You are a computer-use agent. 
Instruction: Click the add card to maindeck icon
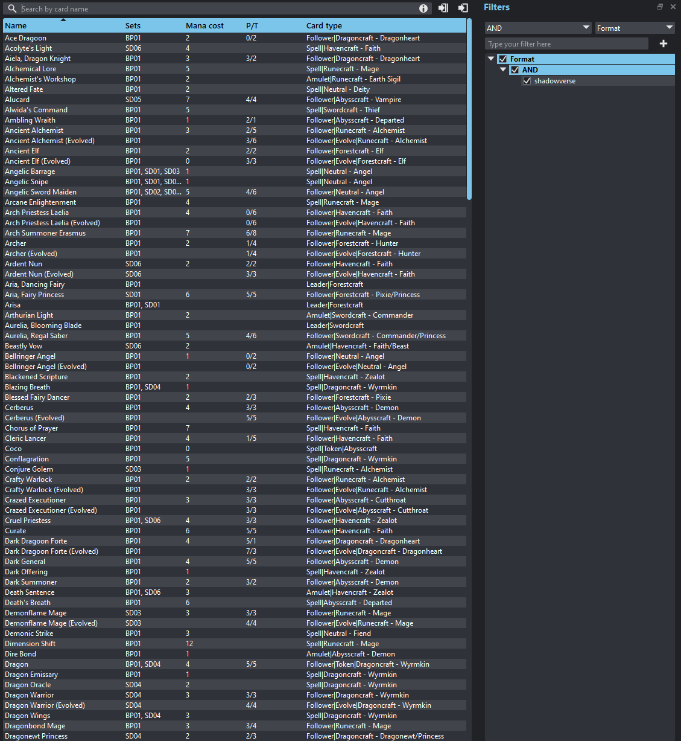[443, 8]
